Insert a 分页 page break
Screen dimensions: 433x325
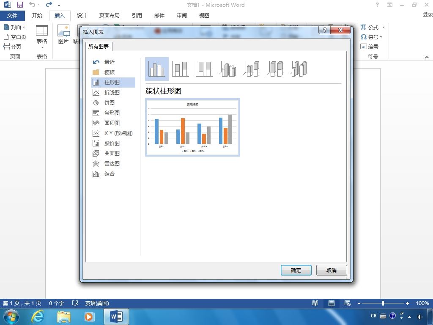pos(12,47)
